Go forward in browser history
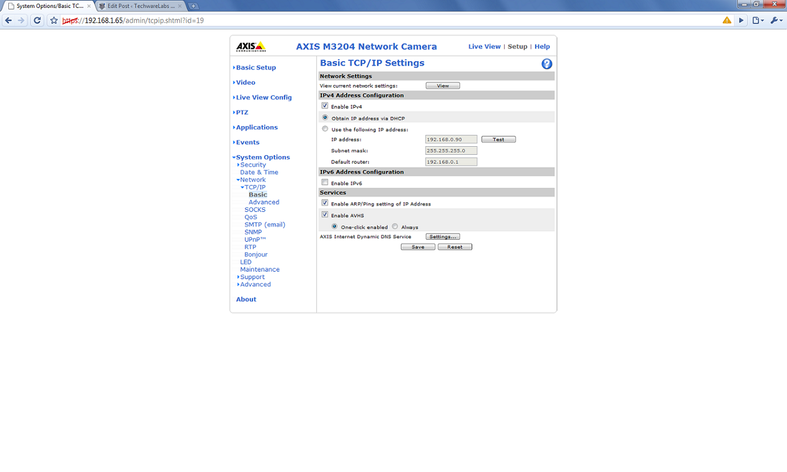The width and height of the screenshot is (787, 472). click(x=22, y=20)
